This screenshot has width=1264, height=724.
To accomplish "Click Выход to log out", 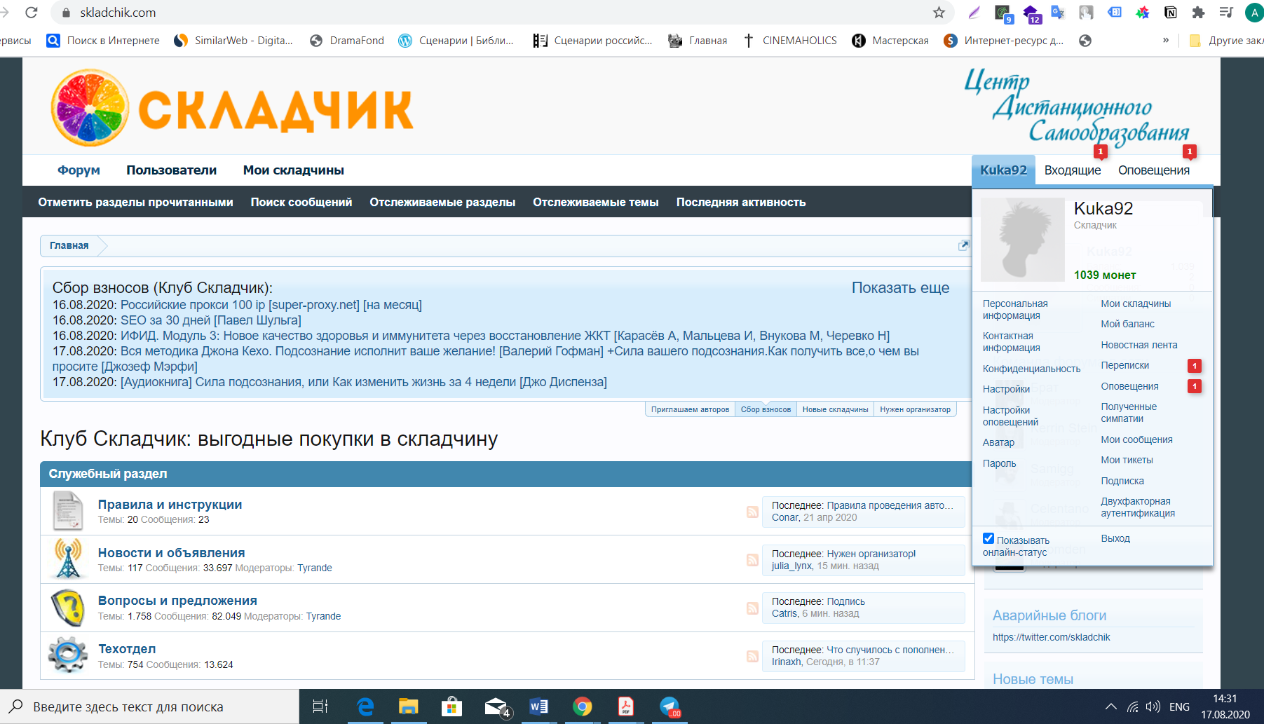I will click(x=1115, y=538).
